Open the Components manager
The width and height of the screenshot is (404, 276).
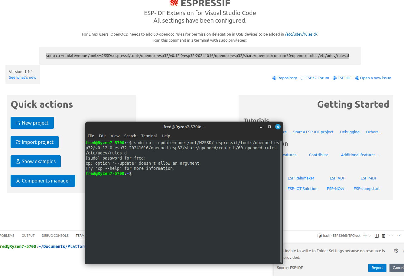click(x=43, y=181)
